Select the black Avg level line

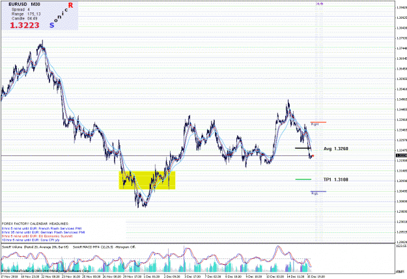point(303,148)
